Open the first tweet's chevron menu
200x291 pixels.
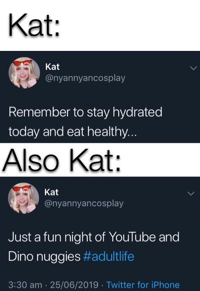[x=193, y=68]
